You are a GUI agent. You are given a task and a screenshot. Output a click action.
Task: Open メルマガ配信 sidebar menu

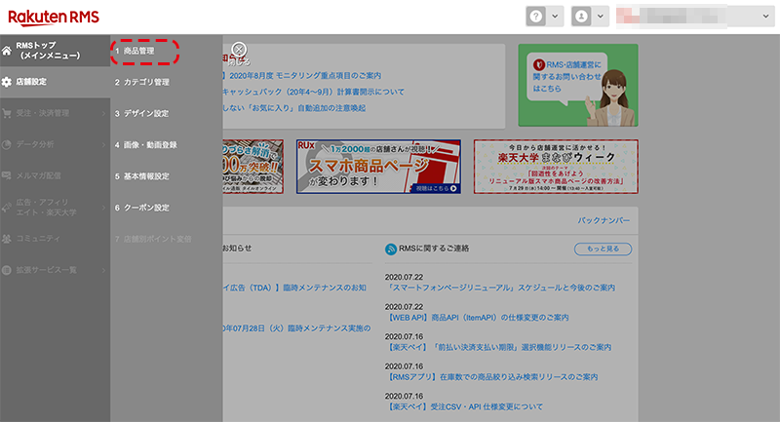coord(39,176)
